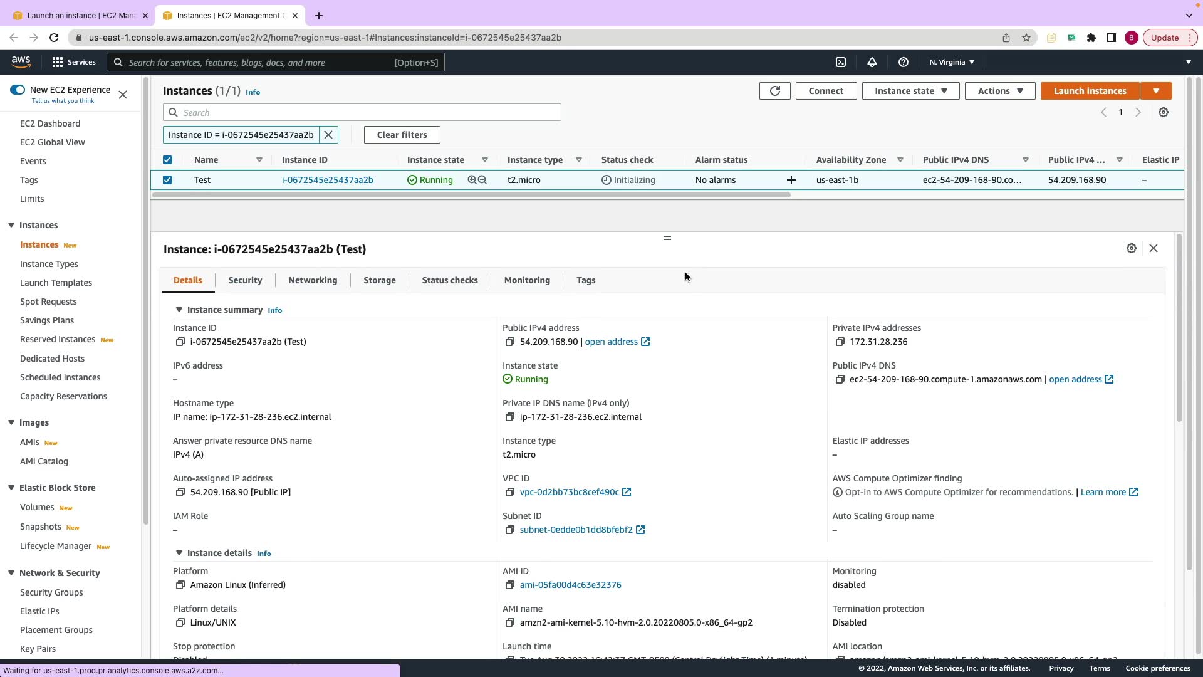Copy the private IPv4 address 172.31.28.236
1203x677 pixels.
840,342
